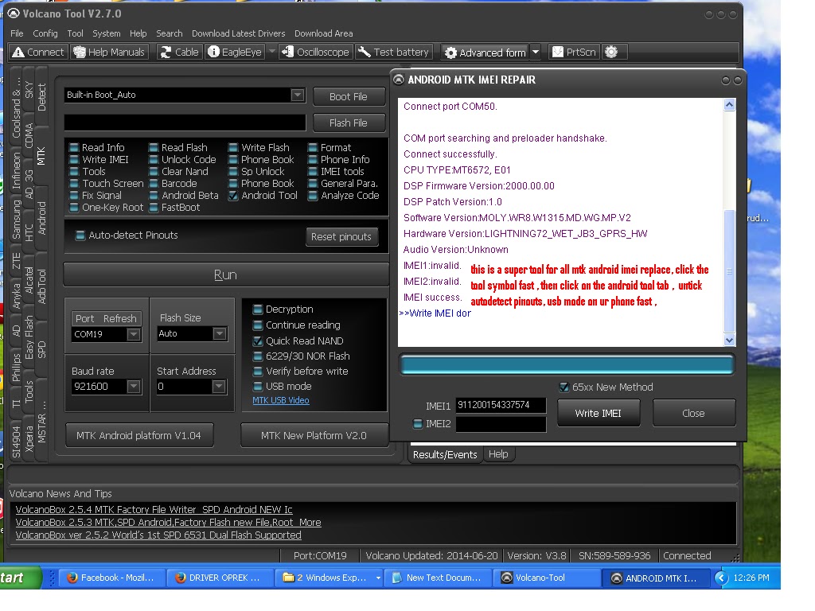Run the Test battery tool
Viewport: 815px width, 611px height.
point(394,52)
